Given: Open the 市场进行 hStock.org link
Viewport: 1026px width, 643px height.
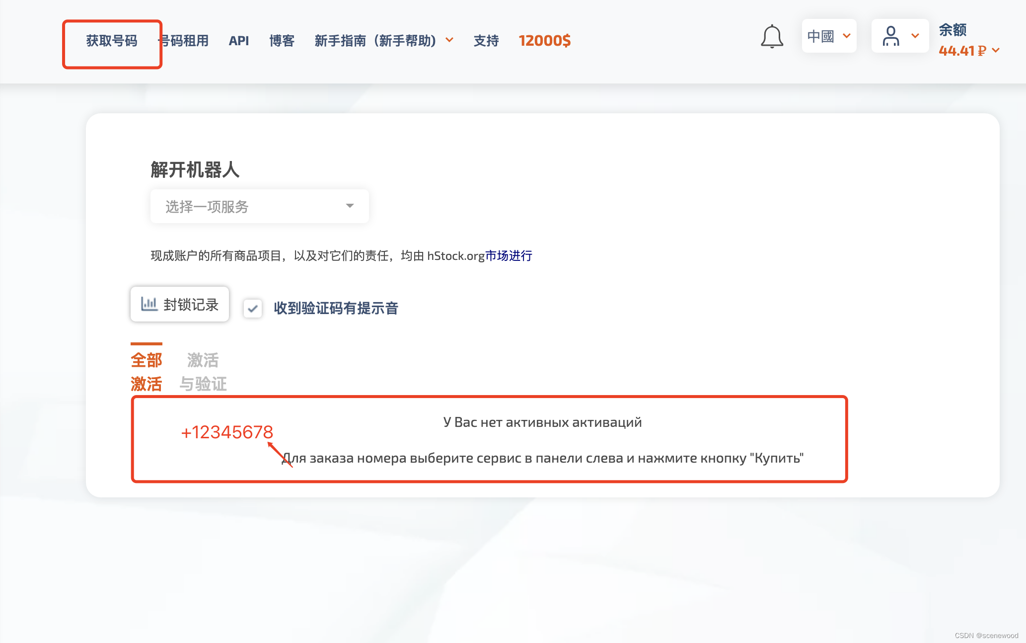Looking at the screenshot, I should (x=509, y=255).
